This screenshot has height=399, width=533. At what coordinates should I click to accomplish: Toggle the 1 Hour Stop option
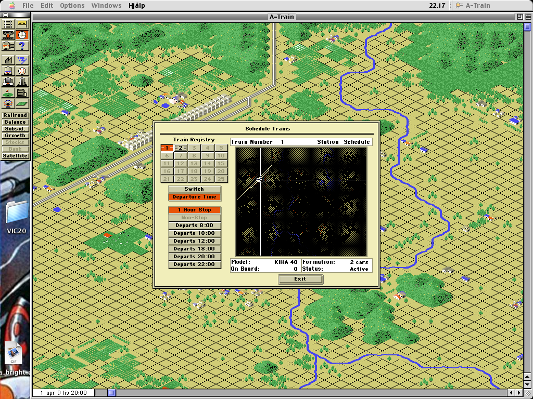coord(195,210)
